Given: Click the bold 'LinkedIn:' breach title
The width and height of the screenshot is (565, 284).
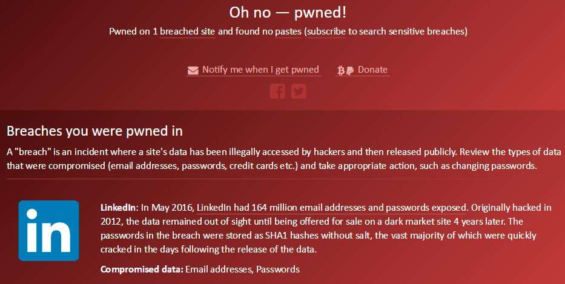Looking at the screenshot, I should point(119,208).
